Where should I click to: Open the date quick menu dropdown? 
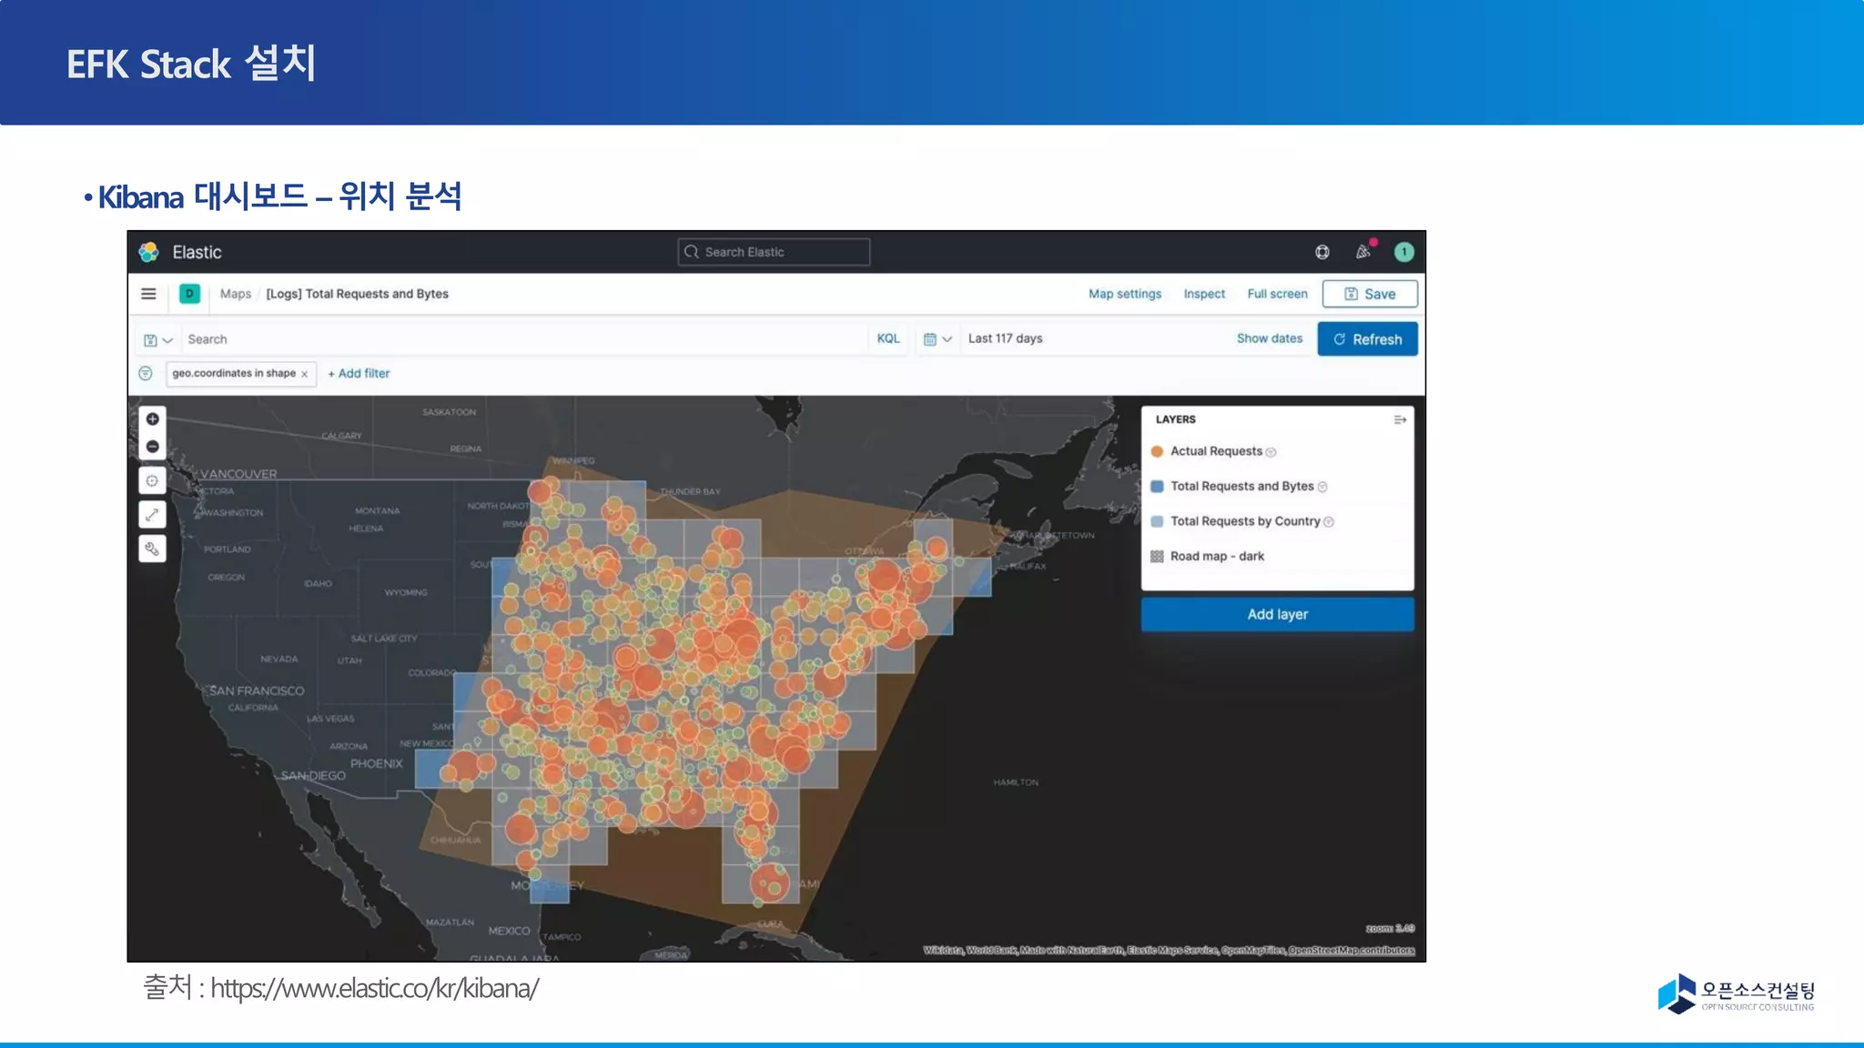click(x=937, y=339)
